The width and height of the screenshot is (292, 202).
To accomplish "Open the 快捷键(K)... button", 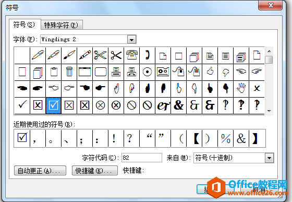I will [95, 171].
